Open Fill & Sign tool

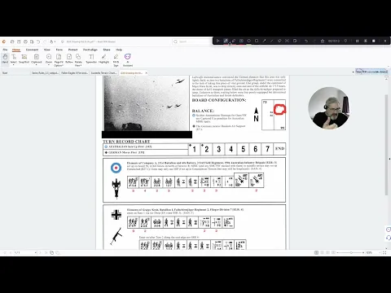(x=116, y=59)
